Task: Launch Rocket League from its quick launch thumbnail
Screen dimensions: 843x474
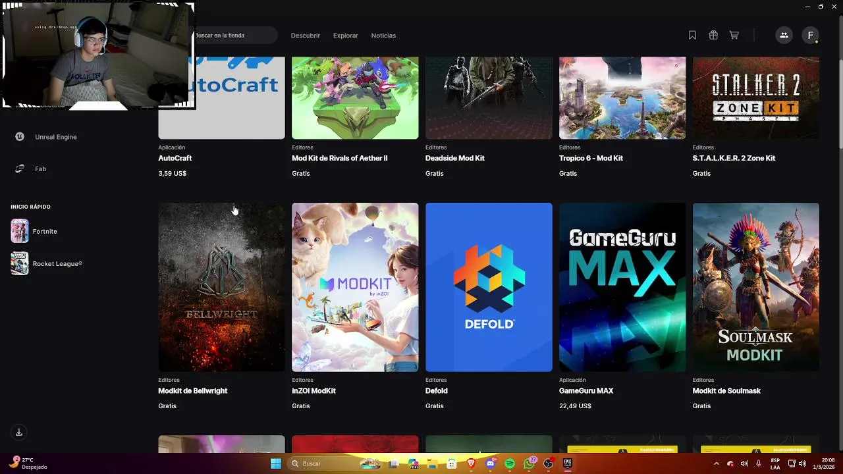Action: (x=20, y=263)
